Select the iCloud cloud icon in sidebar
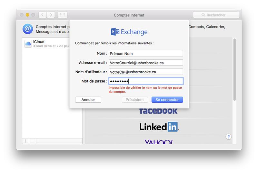This screenshot has height=173, width=258. pyautogui.click(x=28, y=44)
